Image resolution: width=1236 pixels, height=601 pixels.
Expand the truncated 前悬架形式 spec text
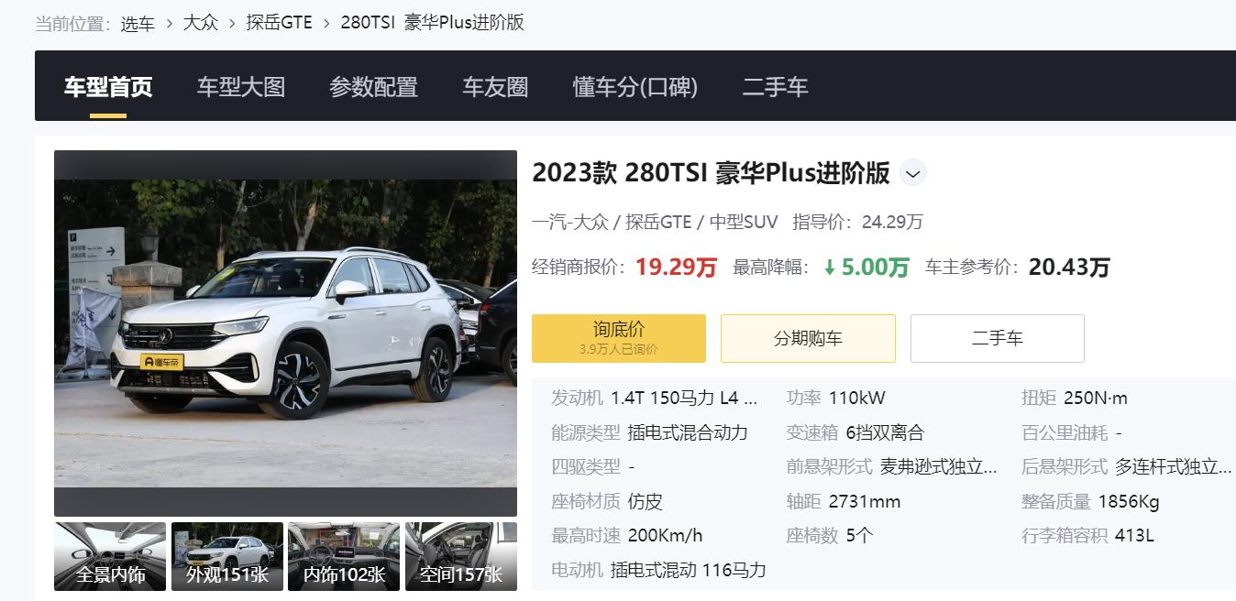pyautogui.click(x=939, y=466)
